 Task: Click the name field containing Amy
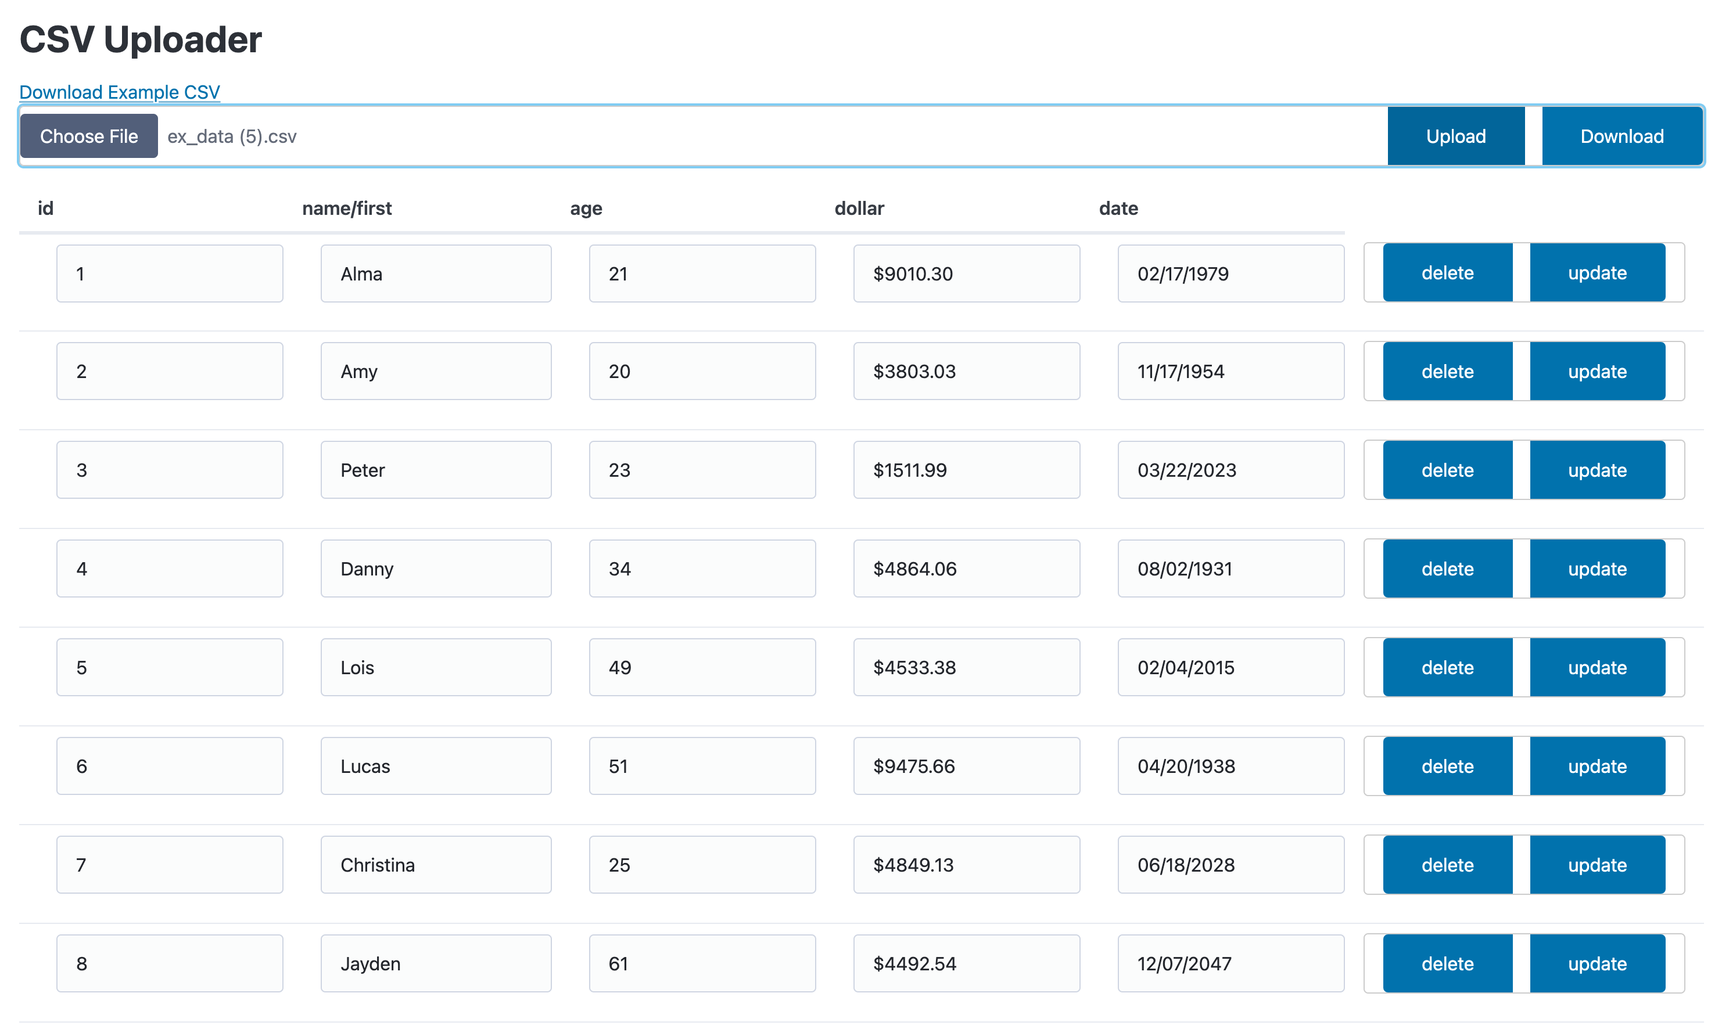pos(436,371)
